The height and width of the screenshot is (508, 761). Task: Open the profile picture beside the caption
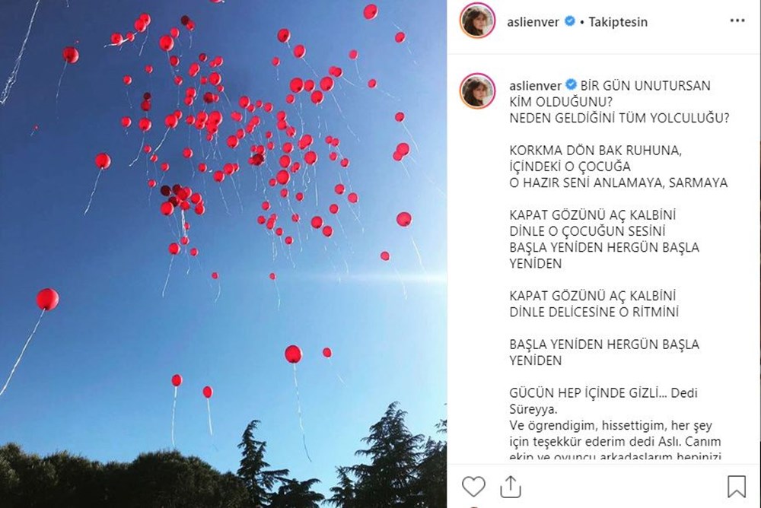tap(478, 91)
